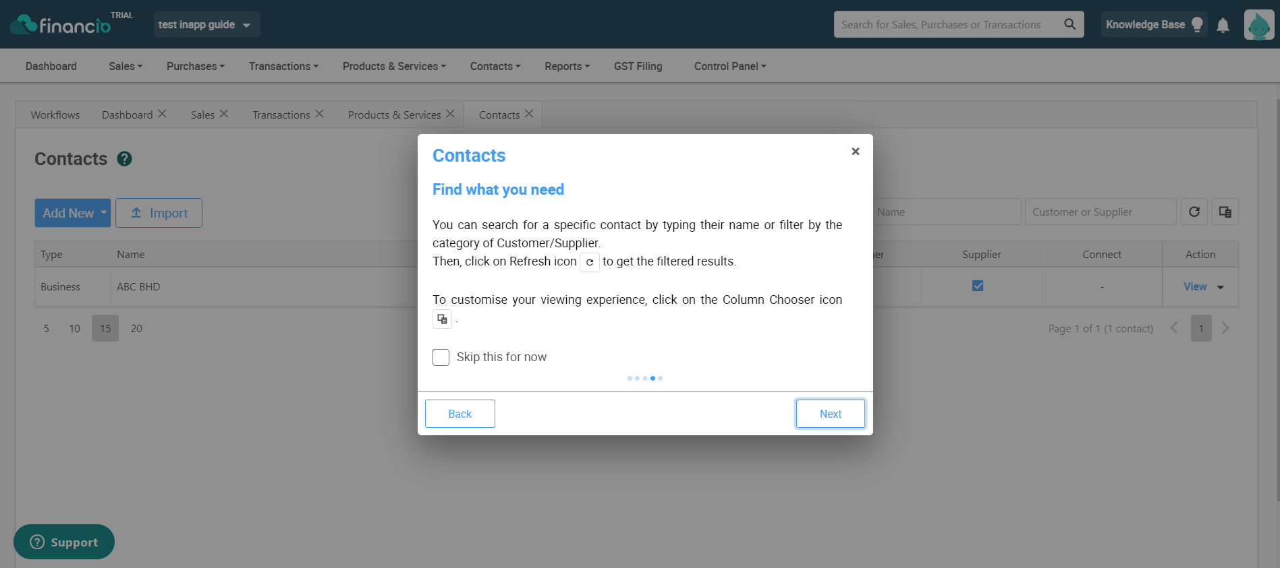Tick the Skip this for now checkbox

click(x=441, y=357)
